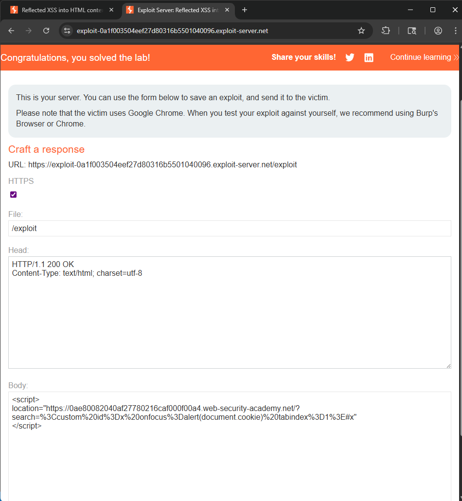
Task: Click the exploit-server.net address bar URL
Action: (x=172, y=31)
